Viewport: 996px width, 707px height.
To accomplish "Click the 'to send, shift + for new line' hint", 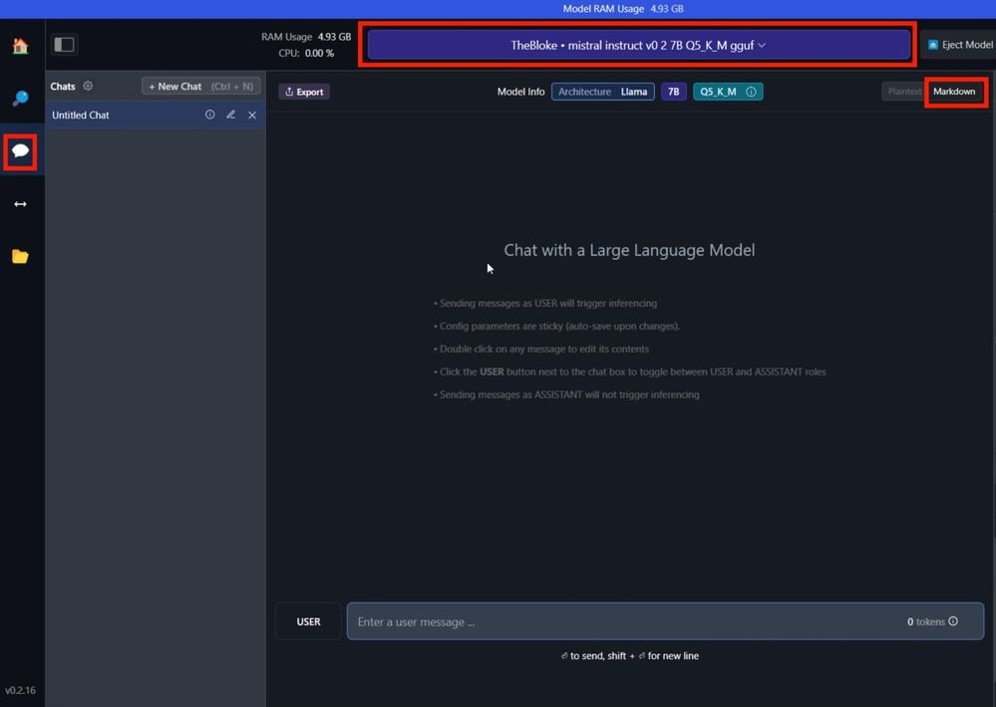I will (629, 655).
